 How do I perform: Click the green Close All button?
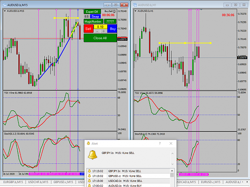(x=100, y=38)
